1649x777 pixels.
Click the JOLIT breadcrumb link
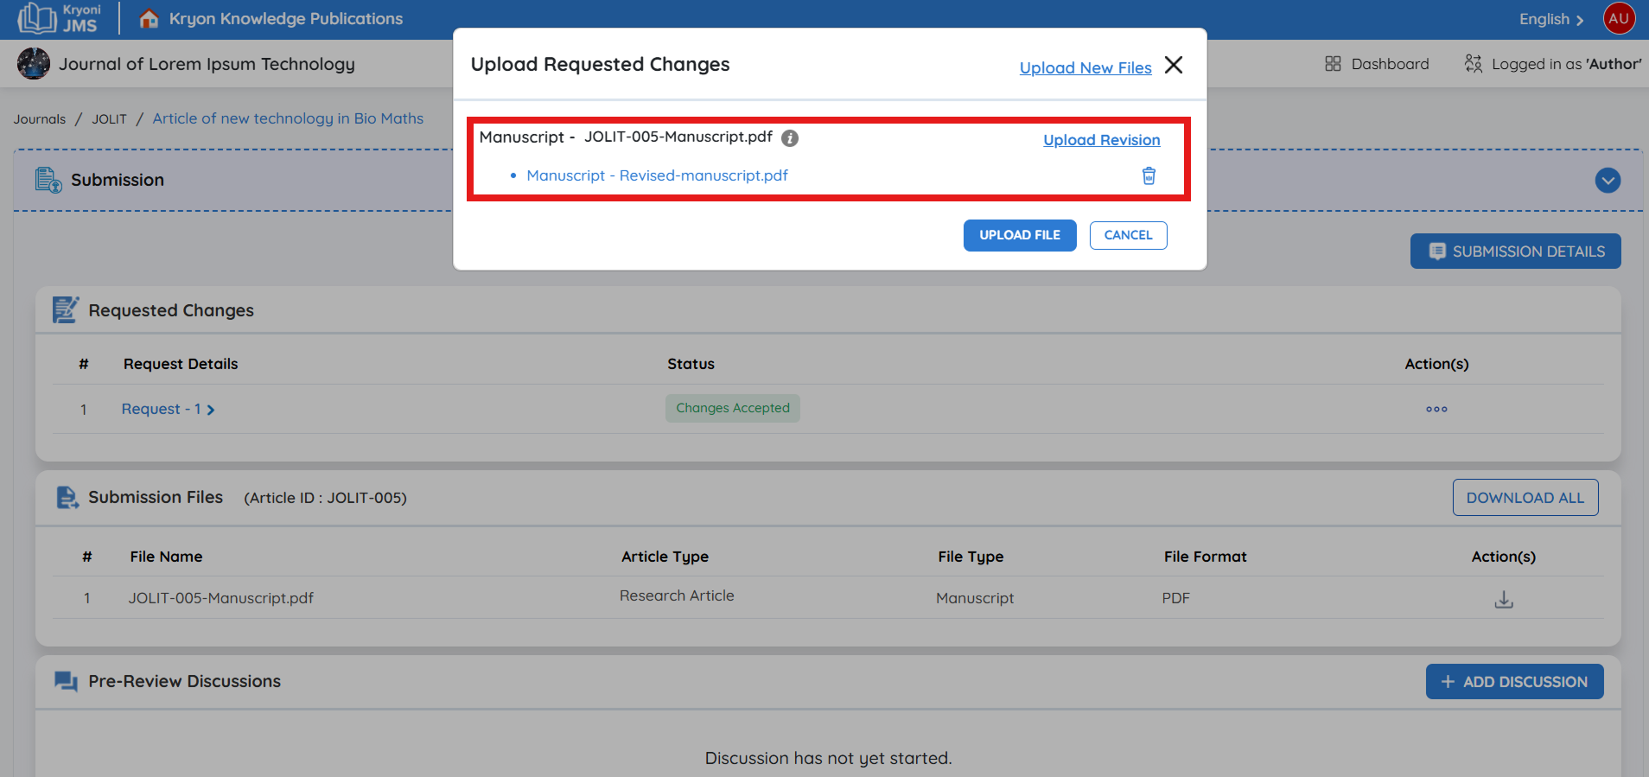click(109, 119)
